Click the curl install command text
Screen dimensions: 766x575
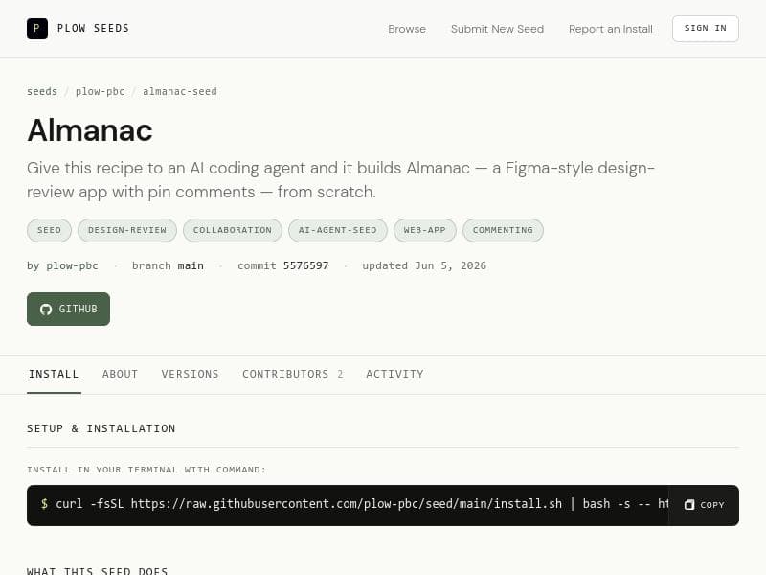point(362,504)
